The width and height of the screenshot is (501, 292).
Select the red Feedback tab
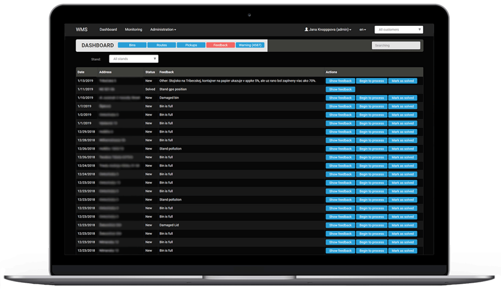point(220,44)
